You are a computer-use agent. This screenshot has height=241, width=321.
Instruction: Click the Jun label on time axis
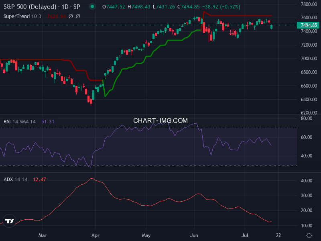[194, 235]
